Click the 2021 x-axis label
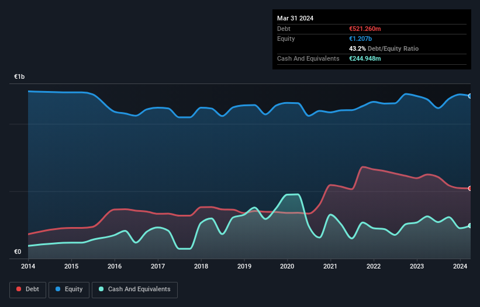 pyautogui.click(x=330, y=266)
